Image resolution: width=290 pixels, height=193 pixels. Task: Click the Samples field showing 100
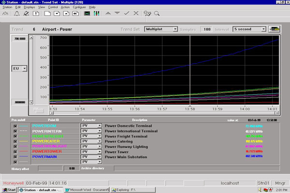pyautogui.click(x=205, y=29)
